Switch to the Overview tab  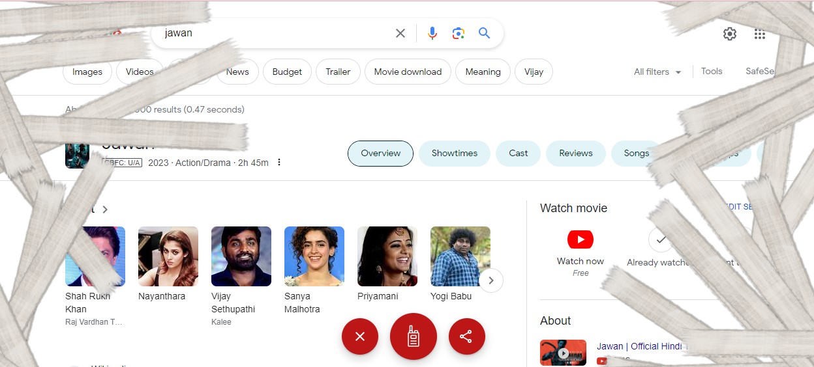[380, 154]
